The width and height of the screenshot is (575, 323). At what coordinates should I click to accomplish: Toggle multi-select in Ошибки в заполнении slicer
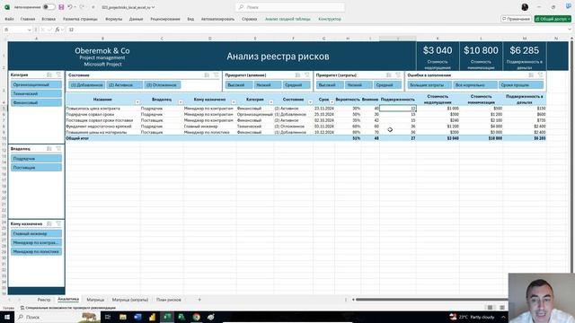pyautogui.click(x=531, y=75)
